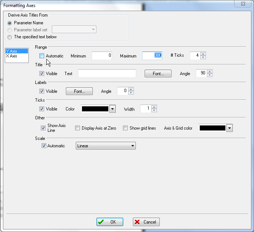
Task: Click the Labels Angle number field
Action: (123, 91)
